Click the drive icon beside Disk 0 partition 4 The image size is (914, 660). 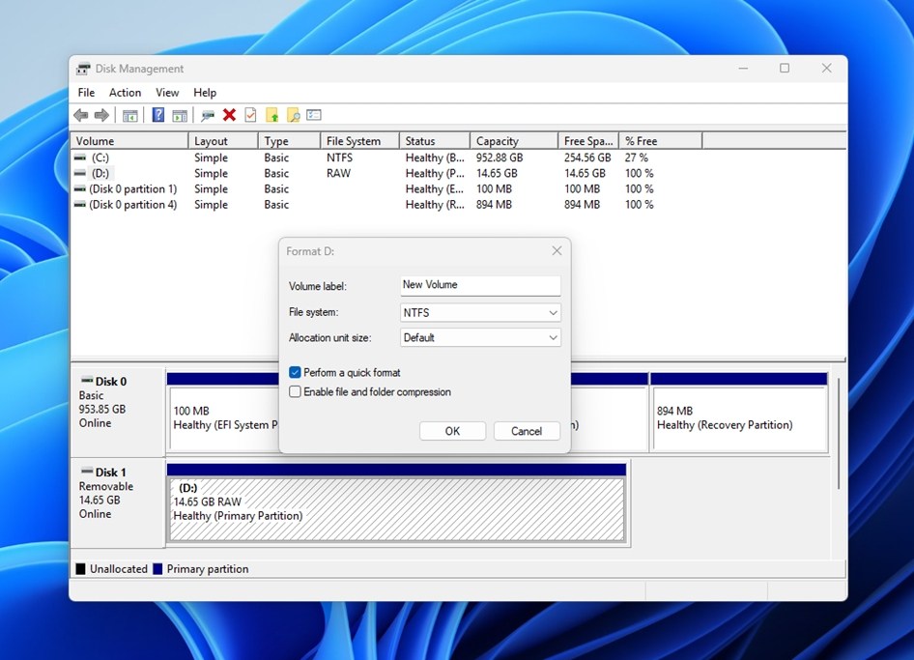[x=80, y=205]
